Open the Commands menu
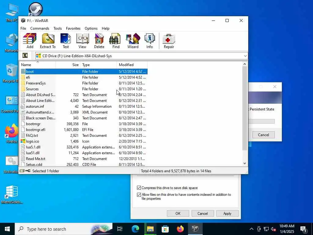Screen dimensions: 313x235 pos(40,28)
